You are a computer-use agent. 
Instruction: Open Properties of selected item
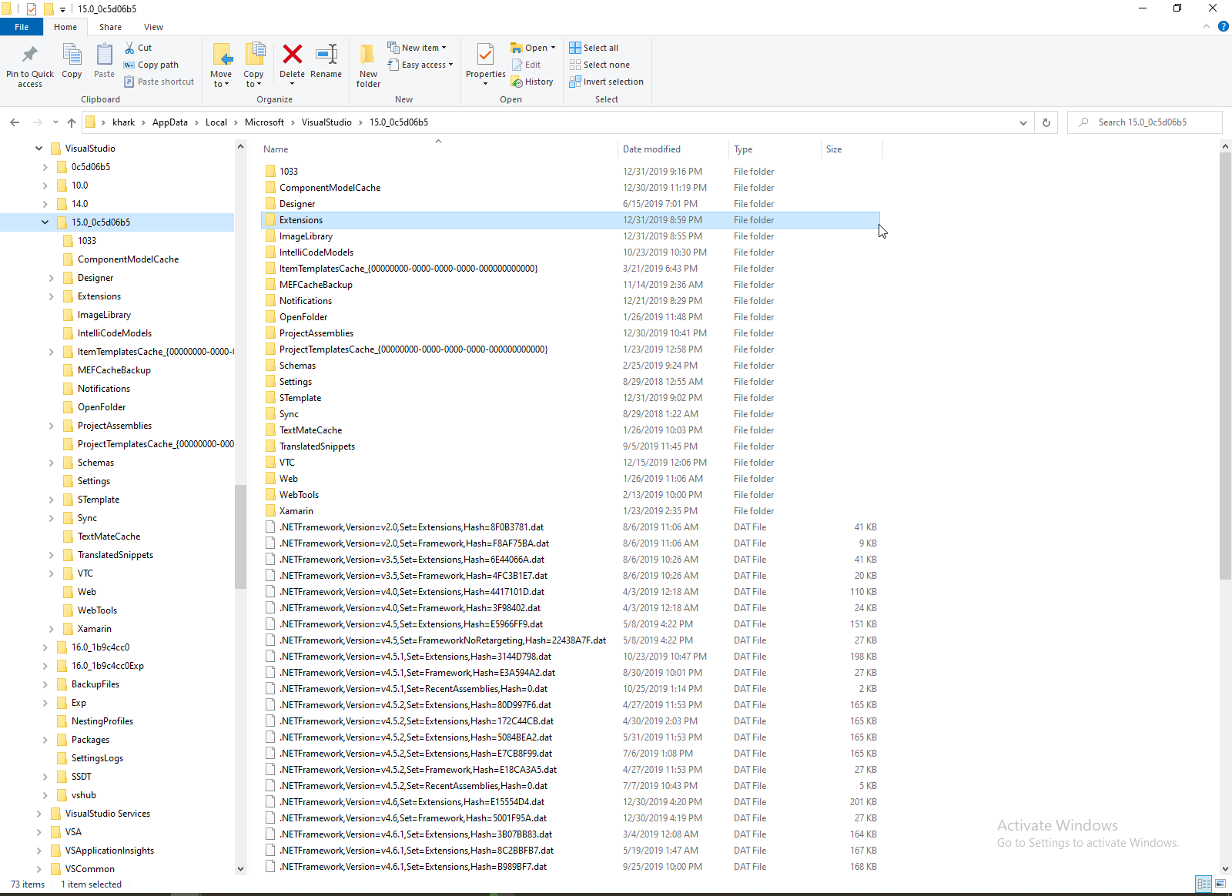tap(485, 65)
